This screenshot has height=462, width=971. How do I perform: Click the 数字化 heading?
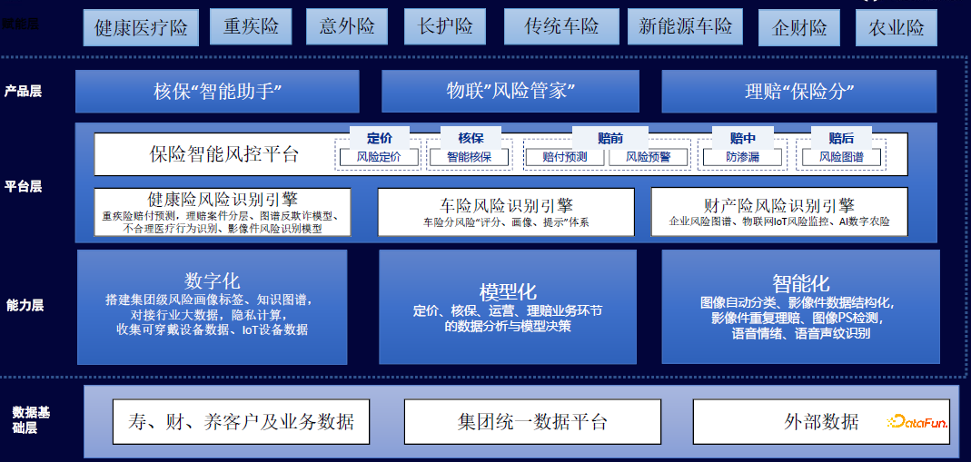coord(212,280)
